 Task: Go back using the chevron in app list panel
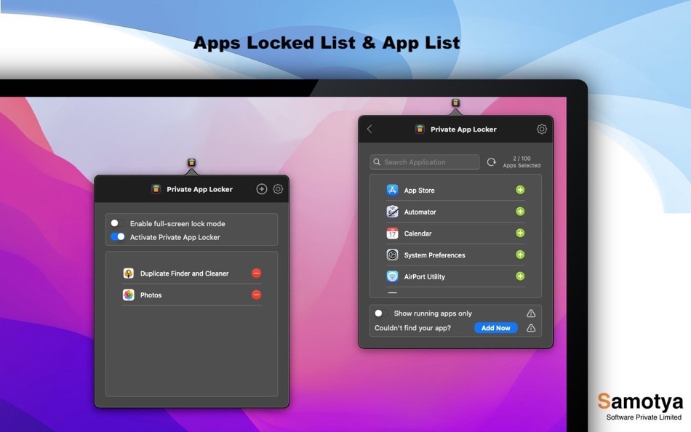click(x=370, y=129)
